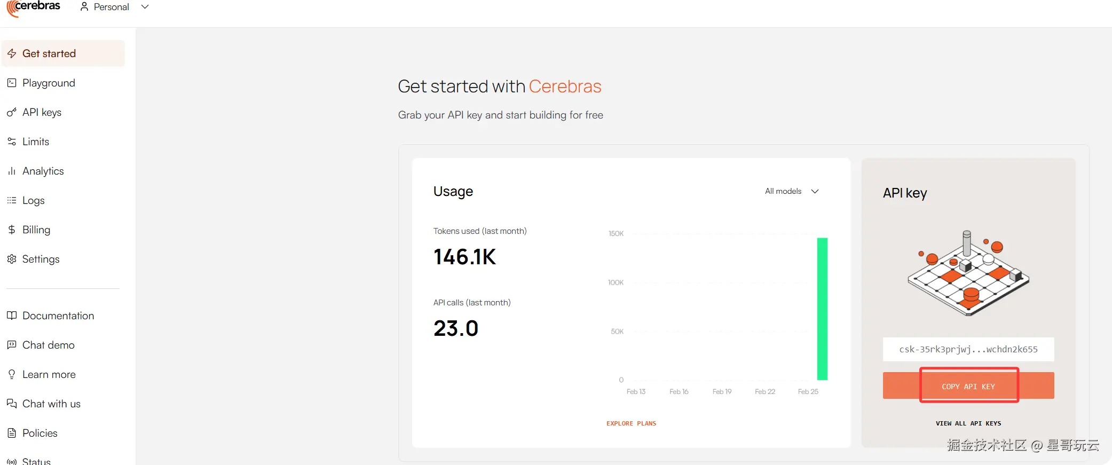This screenshot has width=1112, height=465.
Task: Go to Policies in sidebar
Action: click(40, 433)
